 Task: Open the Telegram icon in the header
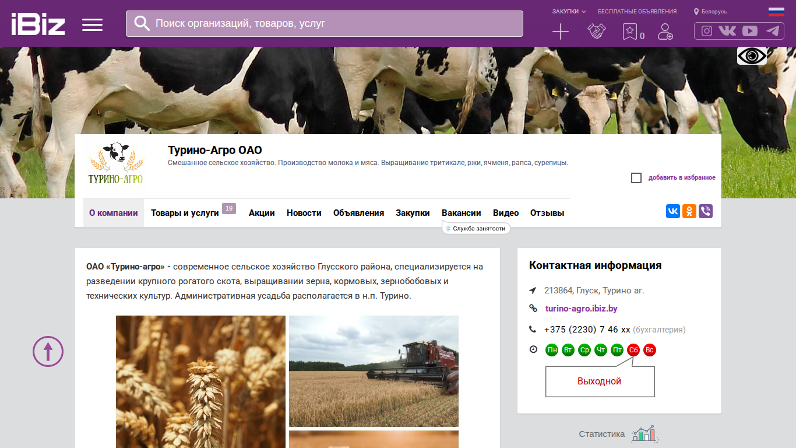773,31
